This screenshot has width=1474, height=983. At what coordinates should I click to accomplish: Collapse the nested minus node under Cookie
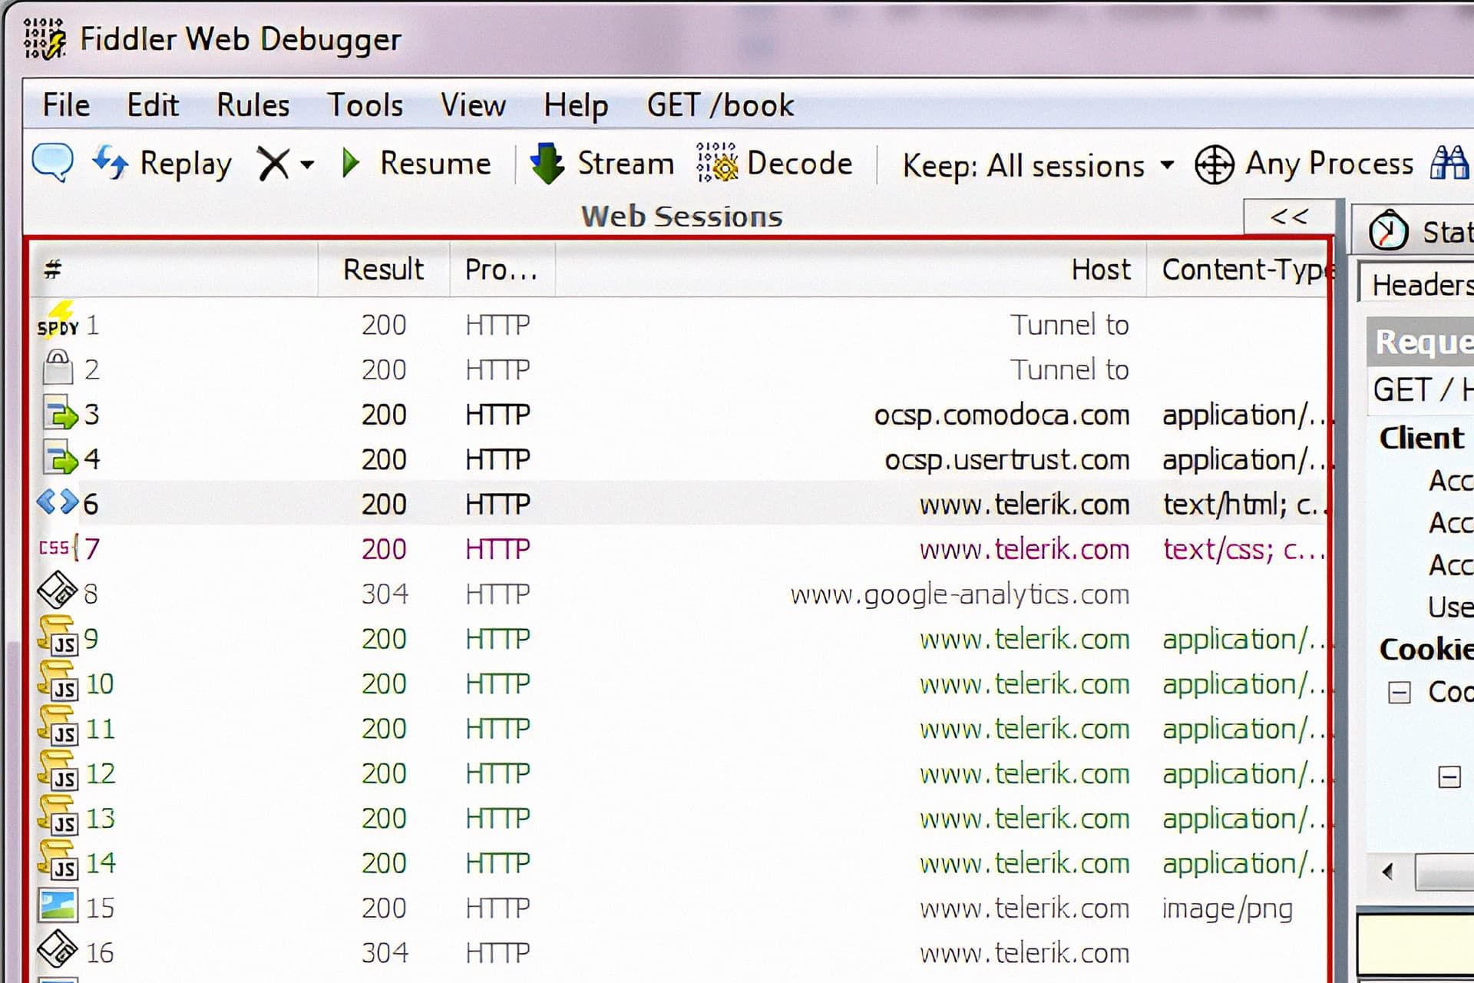point(1449,777)
